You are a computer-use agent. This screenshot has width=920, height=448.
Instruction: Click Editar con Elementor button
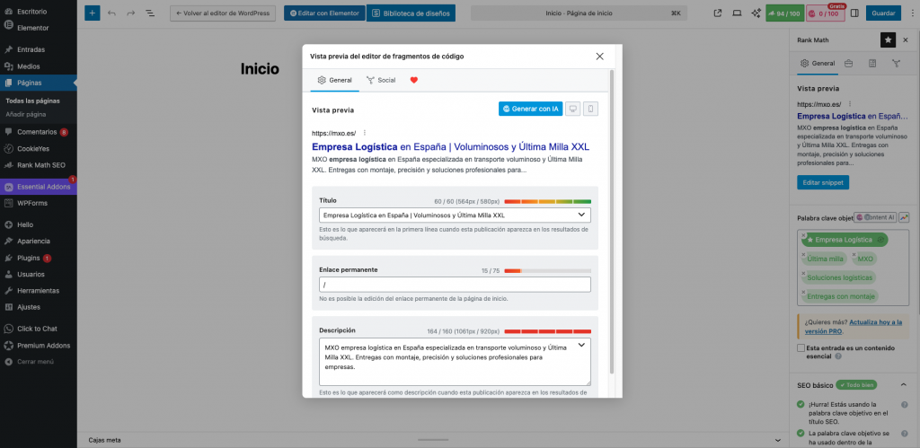click(324, 13)
